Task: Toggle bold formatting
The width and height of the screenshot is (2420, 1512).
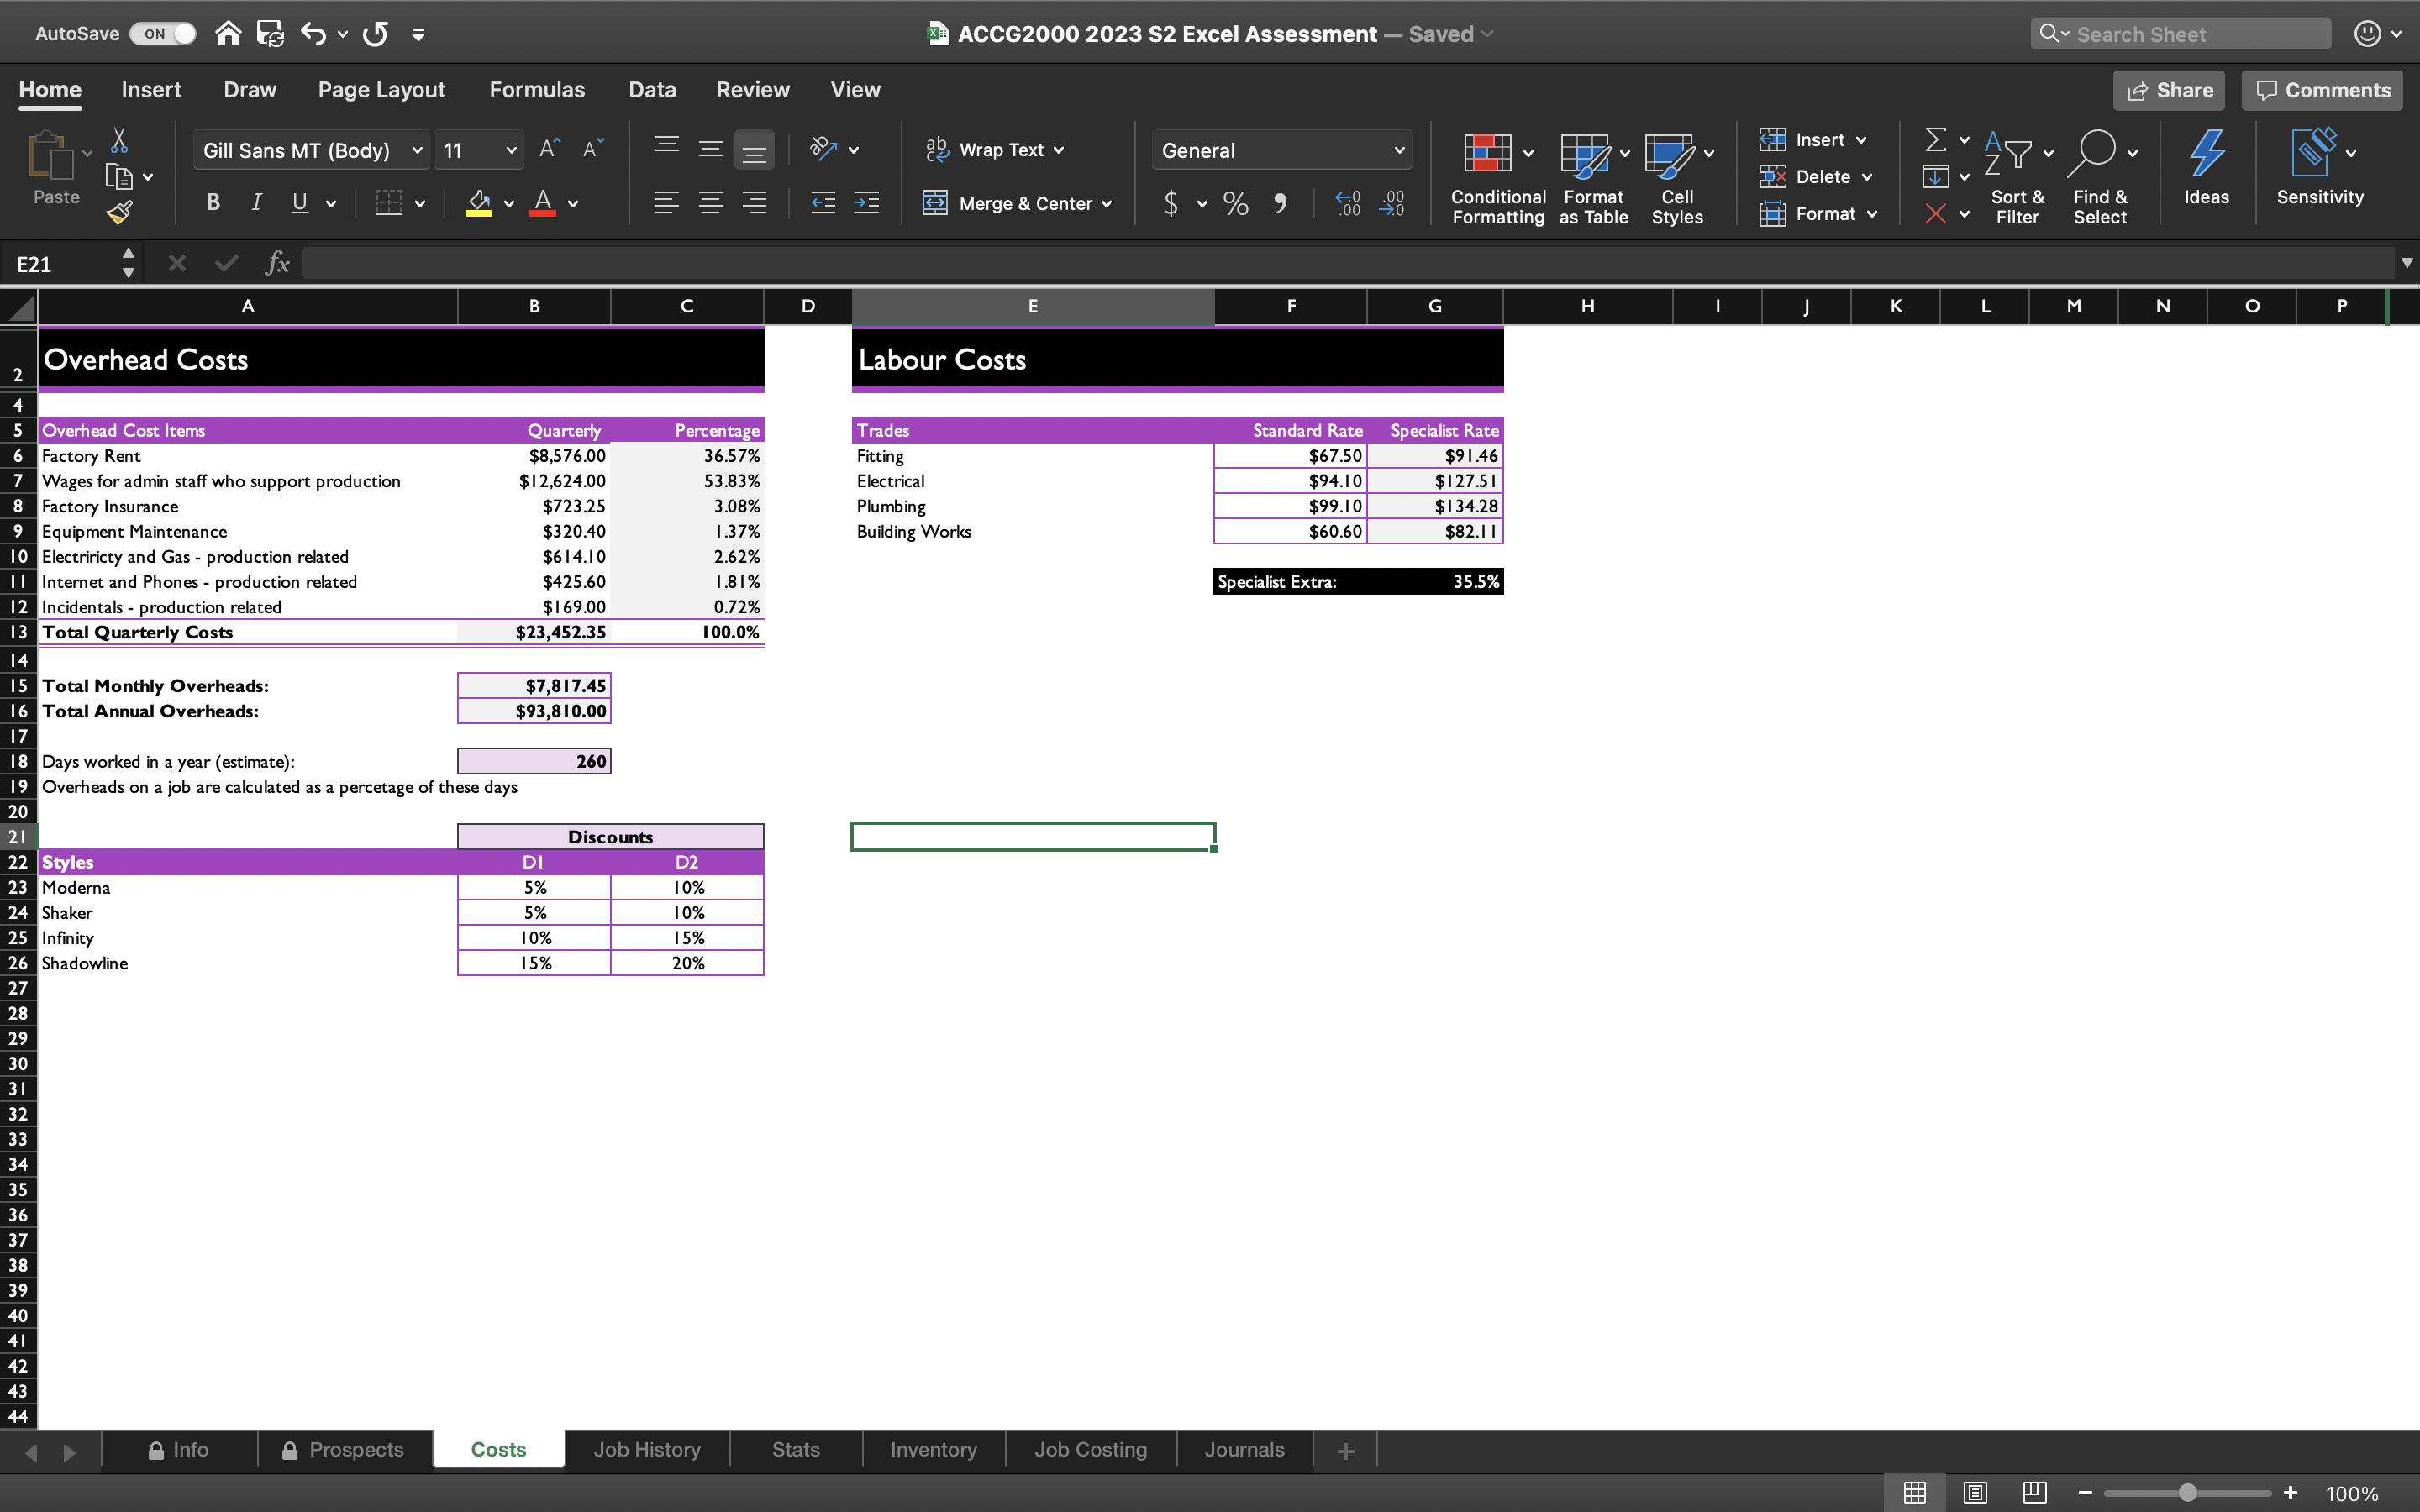Action: click(212, 203)
